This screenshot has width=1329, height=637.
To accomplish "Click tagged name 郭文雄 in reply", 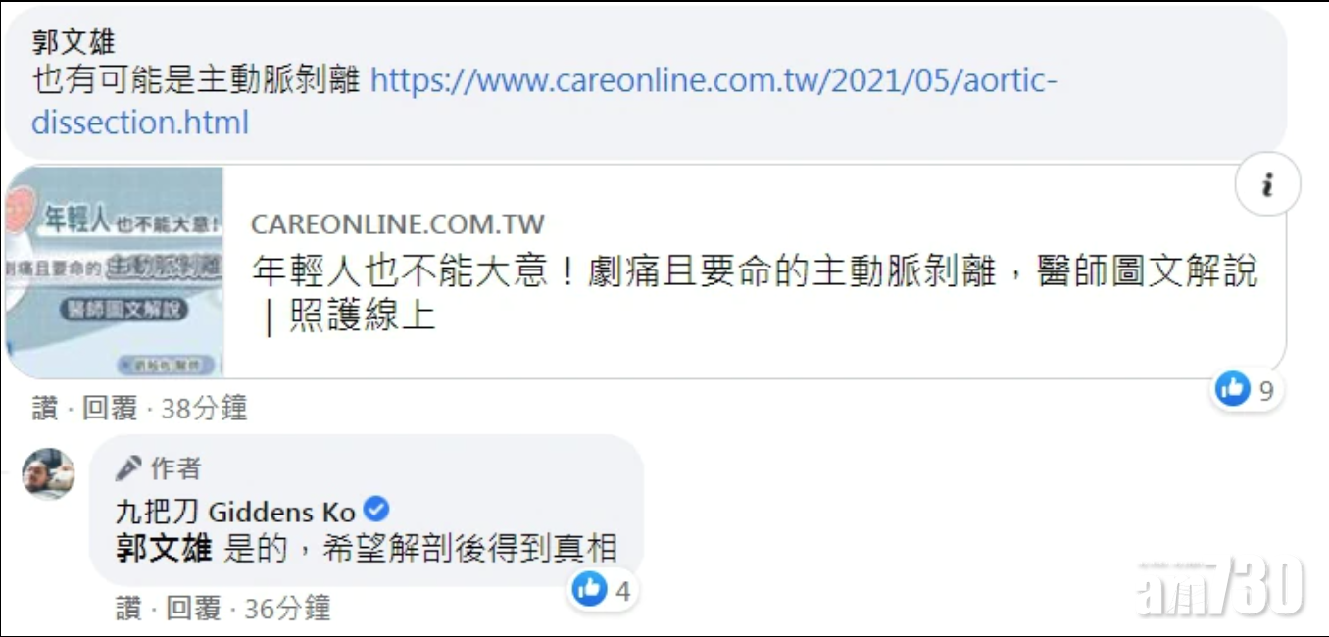I will click(164, 547).
